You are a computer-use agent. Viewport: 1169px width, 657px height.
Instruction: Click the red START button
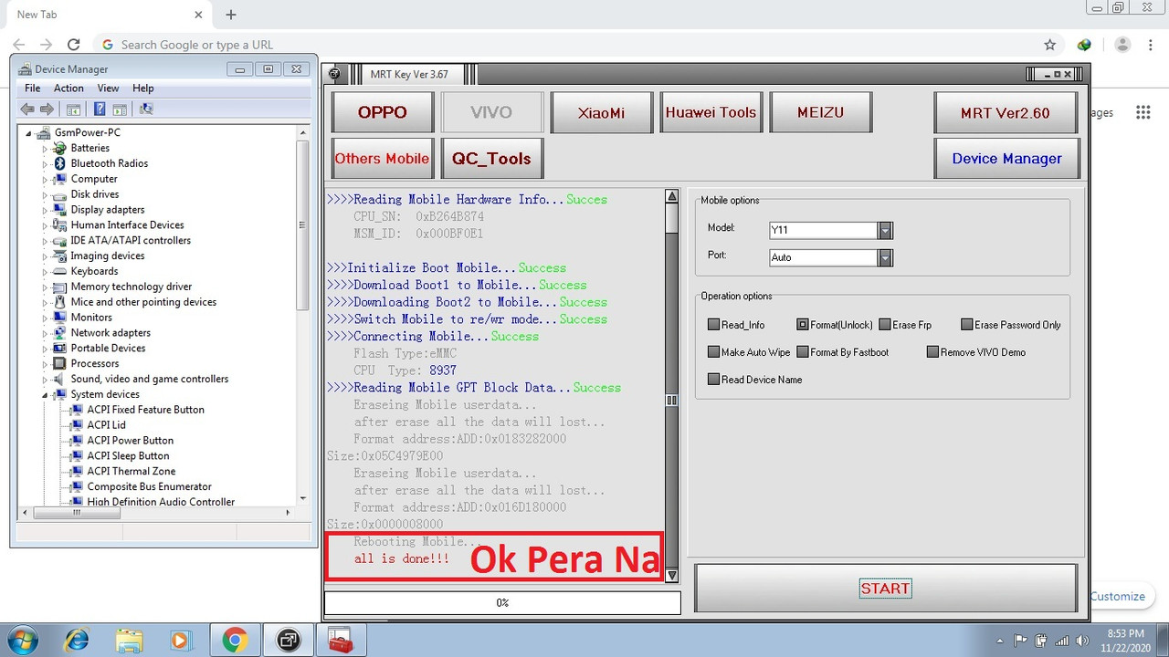pyautogui.click(x=885, y=589)
